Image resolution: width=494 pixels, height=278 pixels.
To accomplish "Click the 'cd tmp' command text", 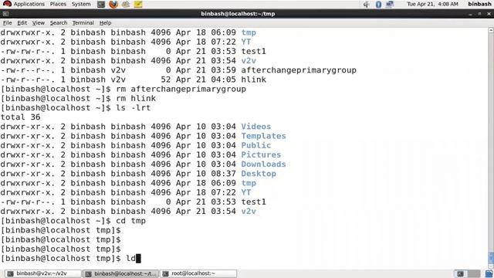I will (x=130, y=221).
